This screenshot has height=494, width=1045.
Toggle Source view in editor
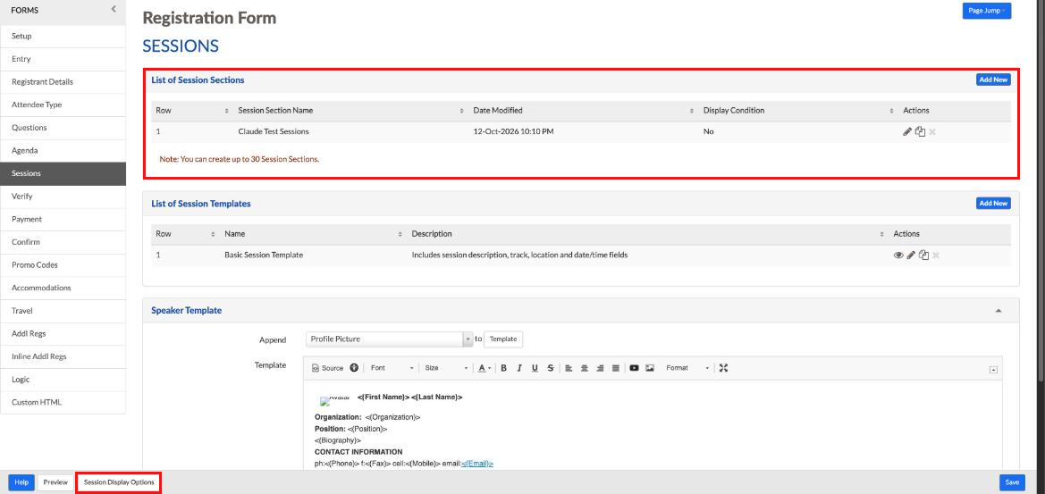coord(328,368)
